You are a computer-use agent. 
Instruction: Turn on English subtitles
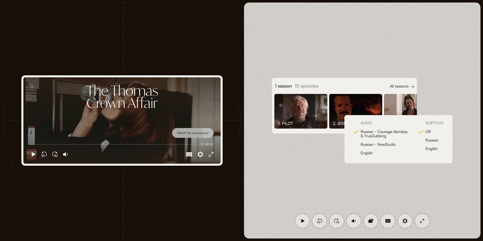point(431,149)
